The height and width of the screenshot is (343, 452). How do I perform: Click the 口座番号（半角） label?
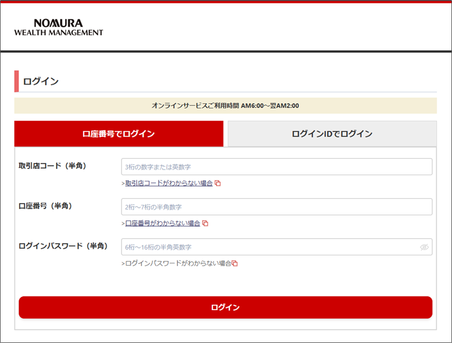coord(45,206)
